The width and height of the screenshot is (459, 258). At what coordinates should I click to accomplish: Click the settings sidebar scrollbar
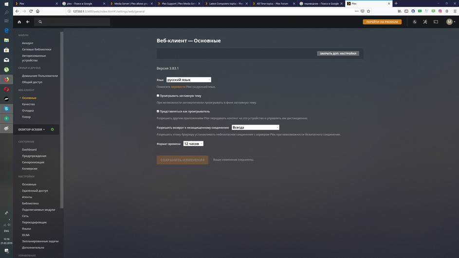(62, 120)
